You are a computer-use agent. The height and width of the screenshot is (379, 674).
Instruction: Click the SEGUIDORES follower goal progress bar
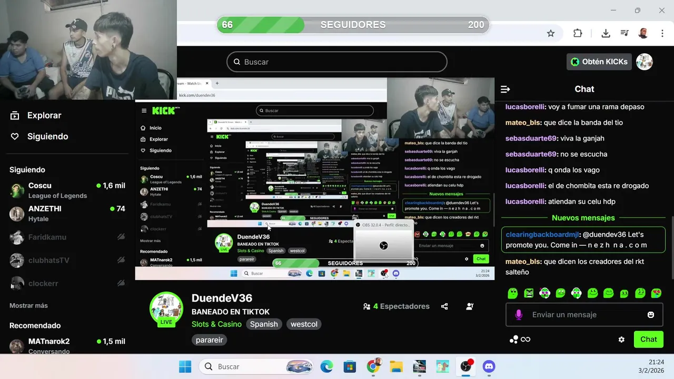(x=353, y=25)
